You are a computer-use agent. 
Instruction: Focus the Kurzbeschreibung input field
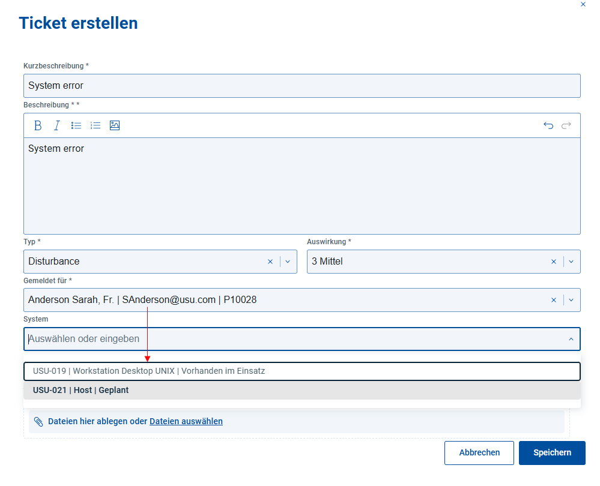tap(302, 86)
